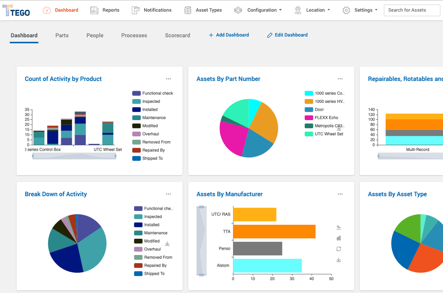This screenshot has width=443, height=293.
Task: Click the bar chart view icon on Manufacturer widget
Action: pyautogui.click(x=338, y=238)
